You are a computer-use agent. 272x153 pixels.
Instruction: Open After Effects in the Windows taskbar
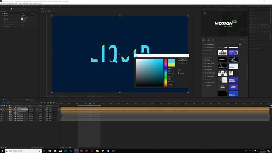[76, 151]
